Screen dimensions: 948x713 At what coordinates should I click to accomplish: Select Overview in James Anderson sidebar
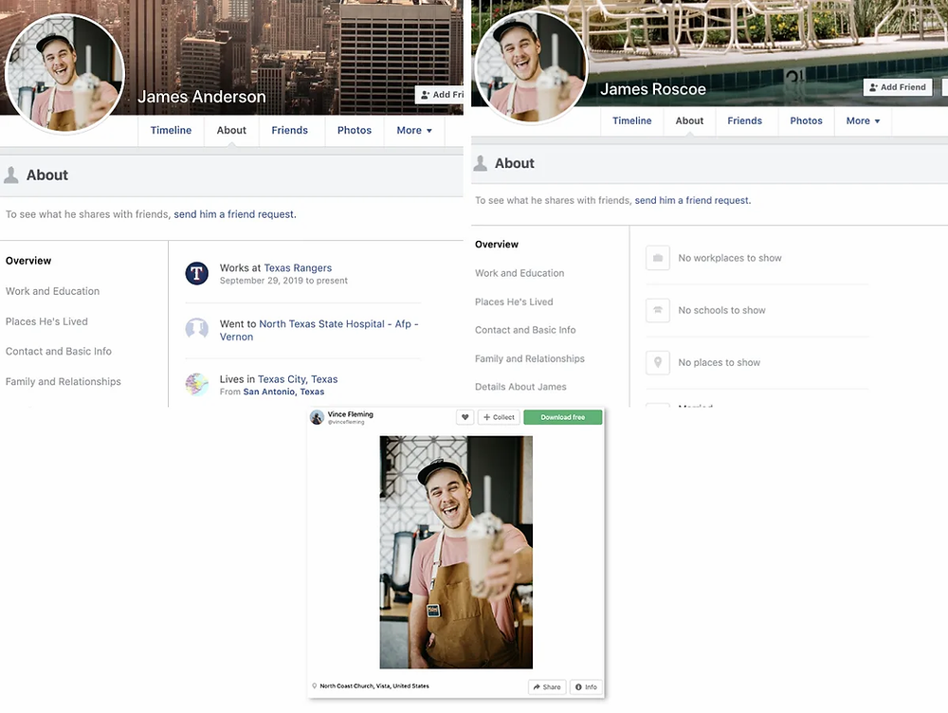[28, 261]
